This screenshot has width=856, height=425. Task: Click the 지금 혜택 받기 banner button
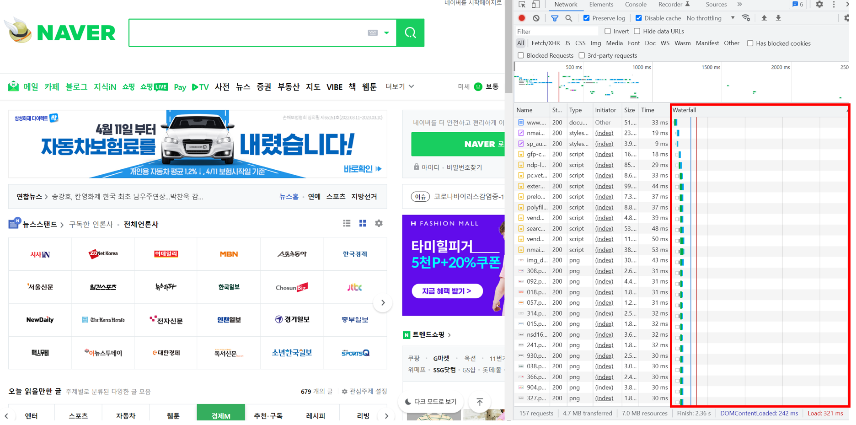tap(447, 291)
